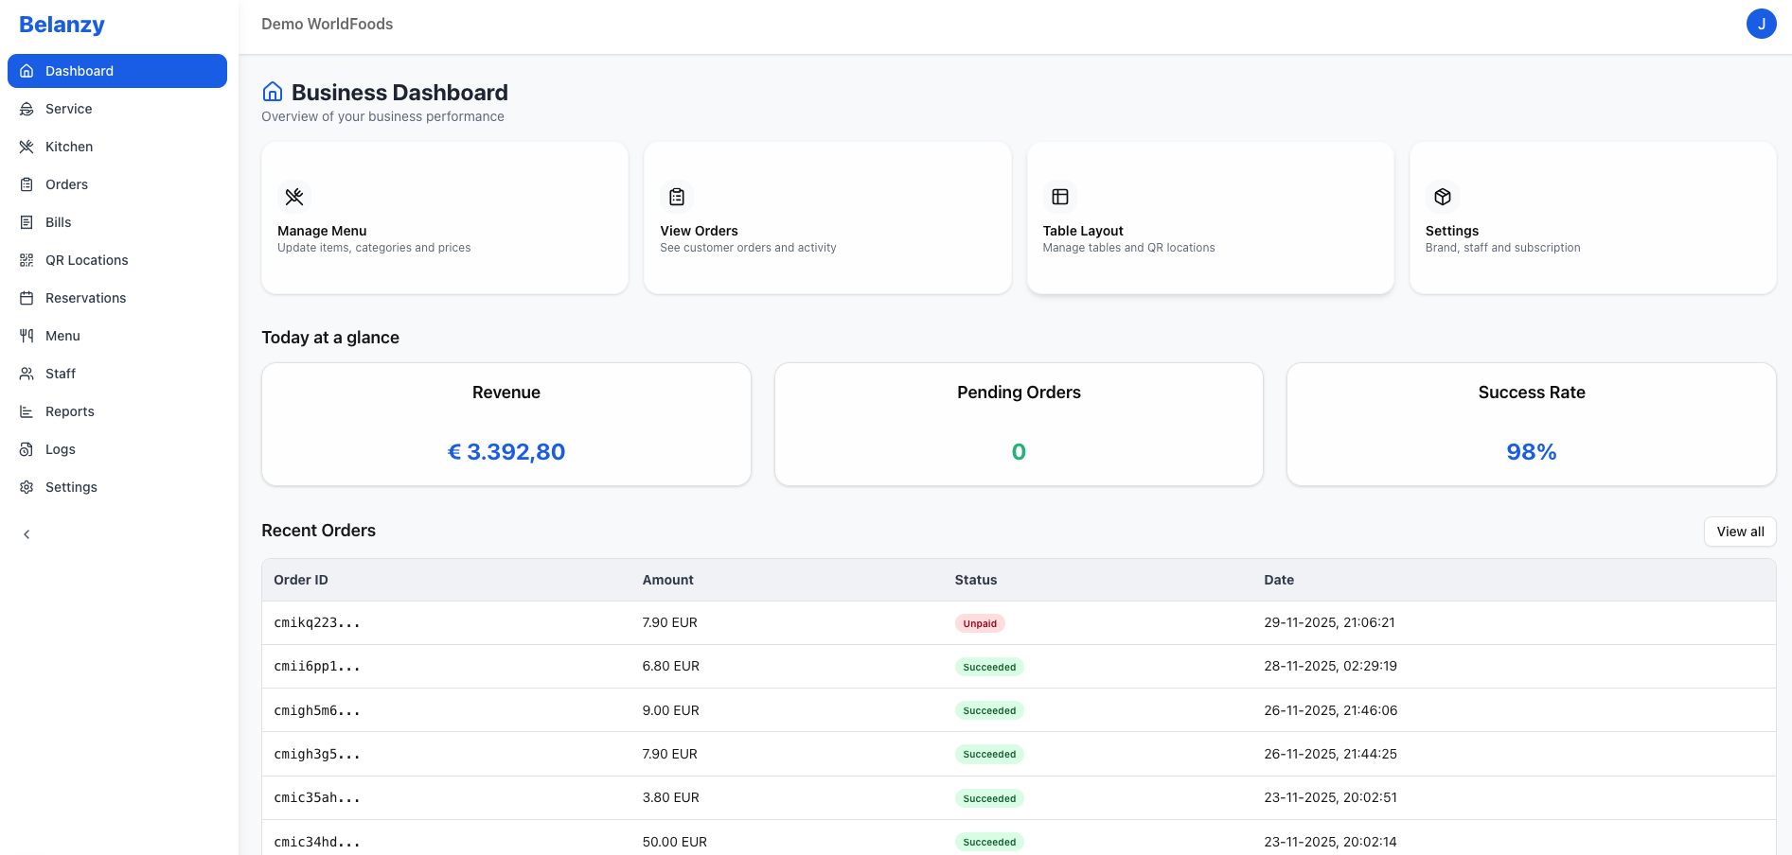Select the Reports chart icon
The width and height of the screenshot is (1792, 855).
pos(27,411)
